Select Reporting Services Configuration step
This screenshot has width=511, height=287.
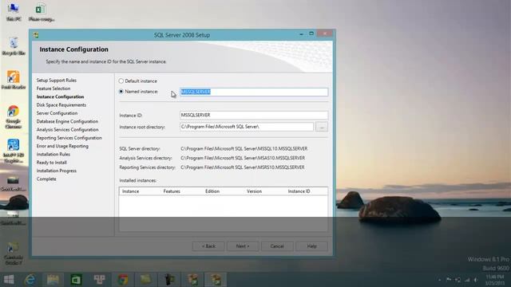[x=69, y=138]
